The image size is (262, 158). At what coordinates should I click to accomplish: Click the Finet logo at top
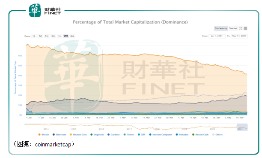[x=45, y=10]
